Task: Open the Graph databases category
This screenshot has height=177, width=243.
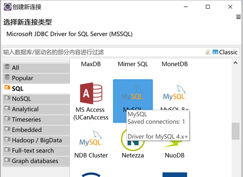Action: point(36,161)
